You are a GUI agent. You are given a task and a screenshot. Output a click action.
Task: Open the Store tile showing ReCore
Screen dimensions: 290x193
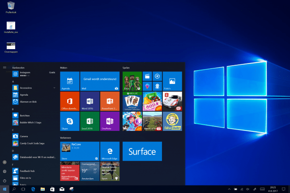[80, 151]
